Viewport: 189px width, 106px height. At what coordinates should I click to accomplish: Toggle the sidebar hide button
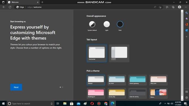[186, 92]
